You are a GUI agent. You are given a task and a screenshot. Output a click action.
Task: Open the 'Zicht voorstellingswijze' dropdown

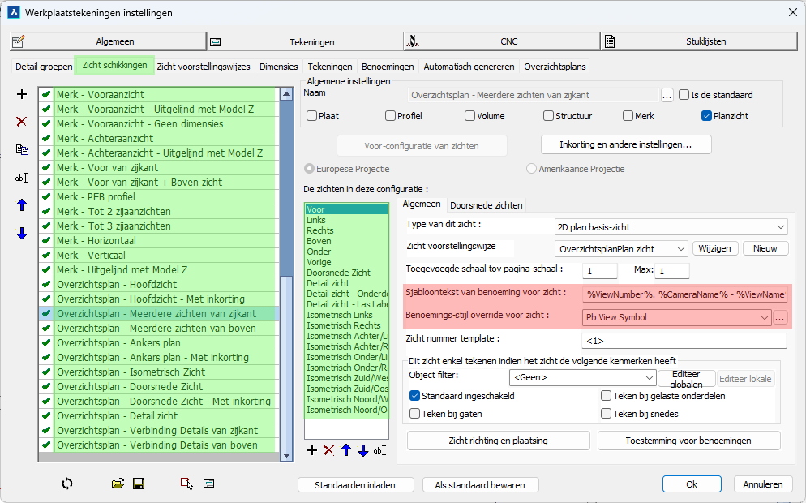(x=621, y=249)
